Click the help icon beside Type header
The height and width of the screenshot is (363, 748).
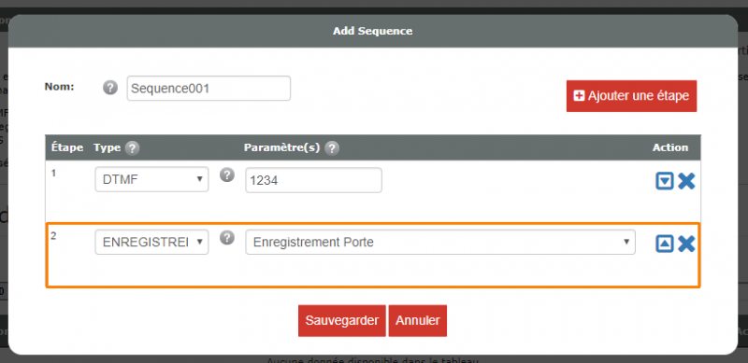coord(132,148)
